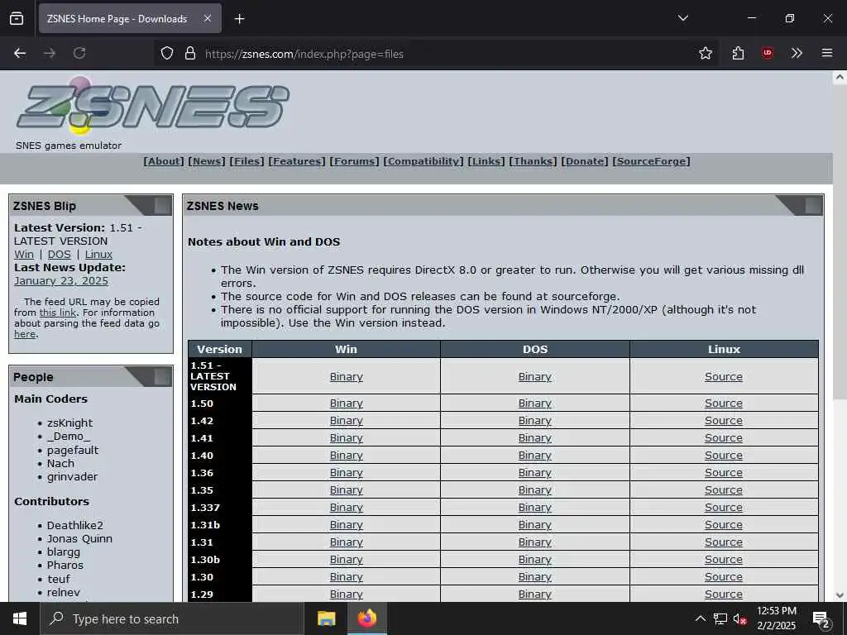Download the 1.40 Win Binary
847x635 pixels.
(347, 456)
